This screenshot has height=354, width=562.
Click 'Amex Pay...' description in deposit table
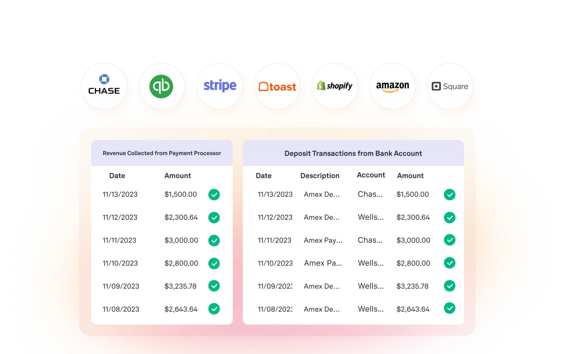323,240
